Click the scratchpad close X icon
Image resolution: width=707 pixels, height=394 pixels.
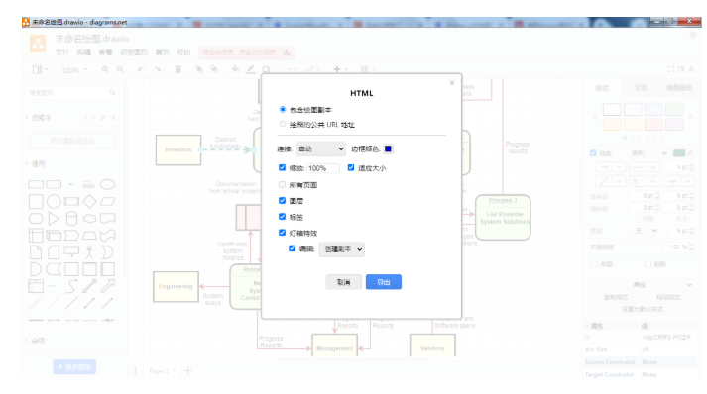click(x=113, y=118)
